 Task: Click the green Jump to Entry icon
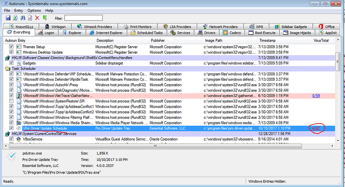point(45,18)
